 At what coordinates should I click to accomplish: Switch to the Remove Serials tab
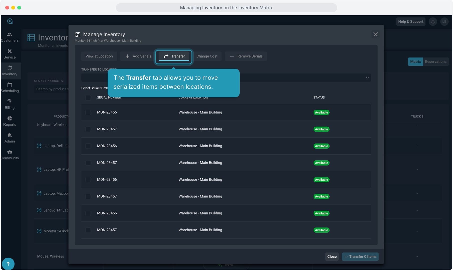[246, 56]
